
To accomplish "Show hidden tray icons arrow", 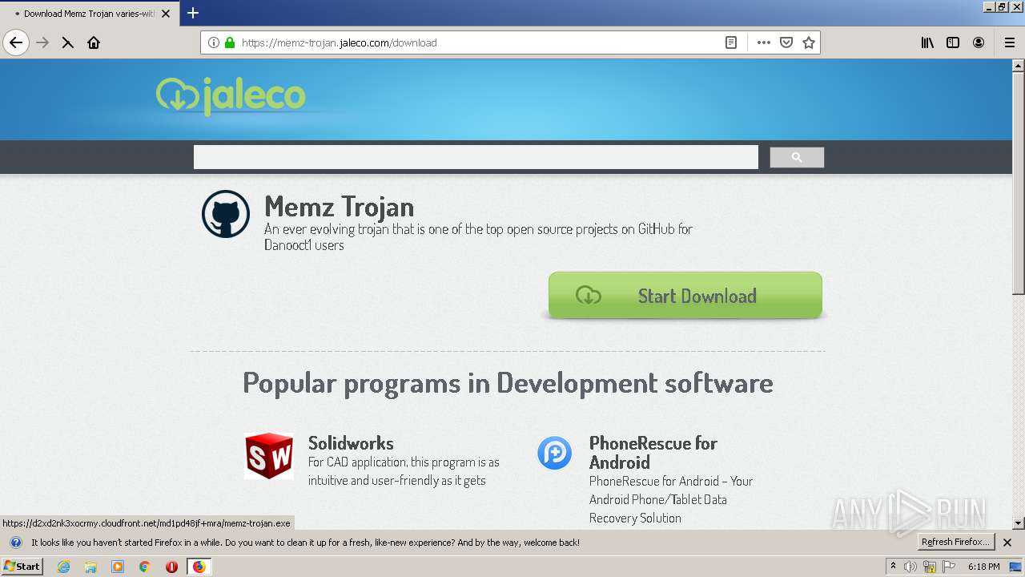I will click(893, 567).
